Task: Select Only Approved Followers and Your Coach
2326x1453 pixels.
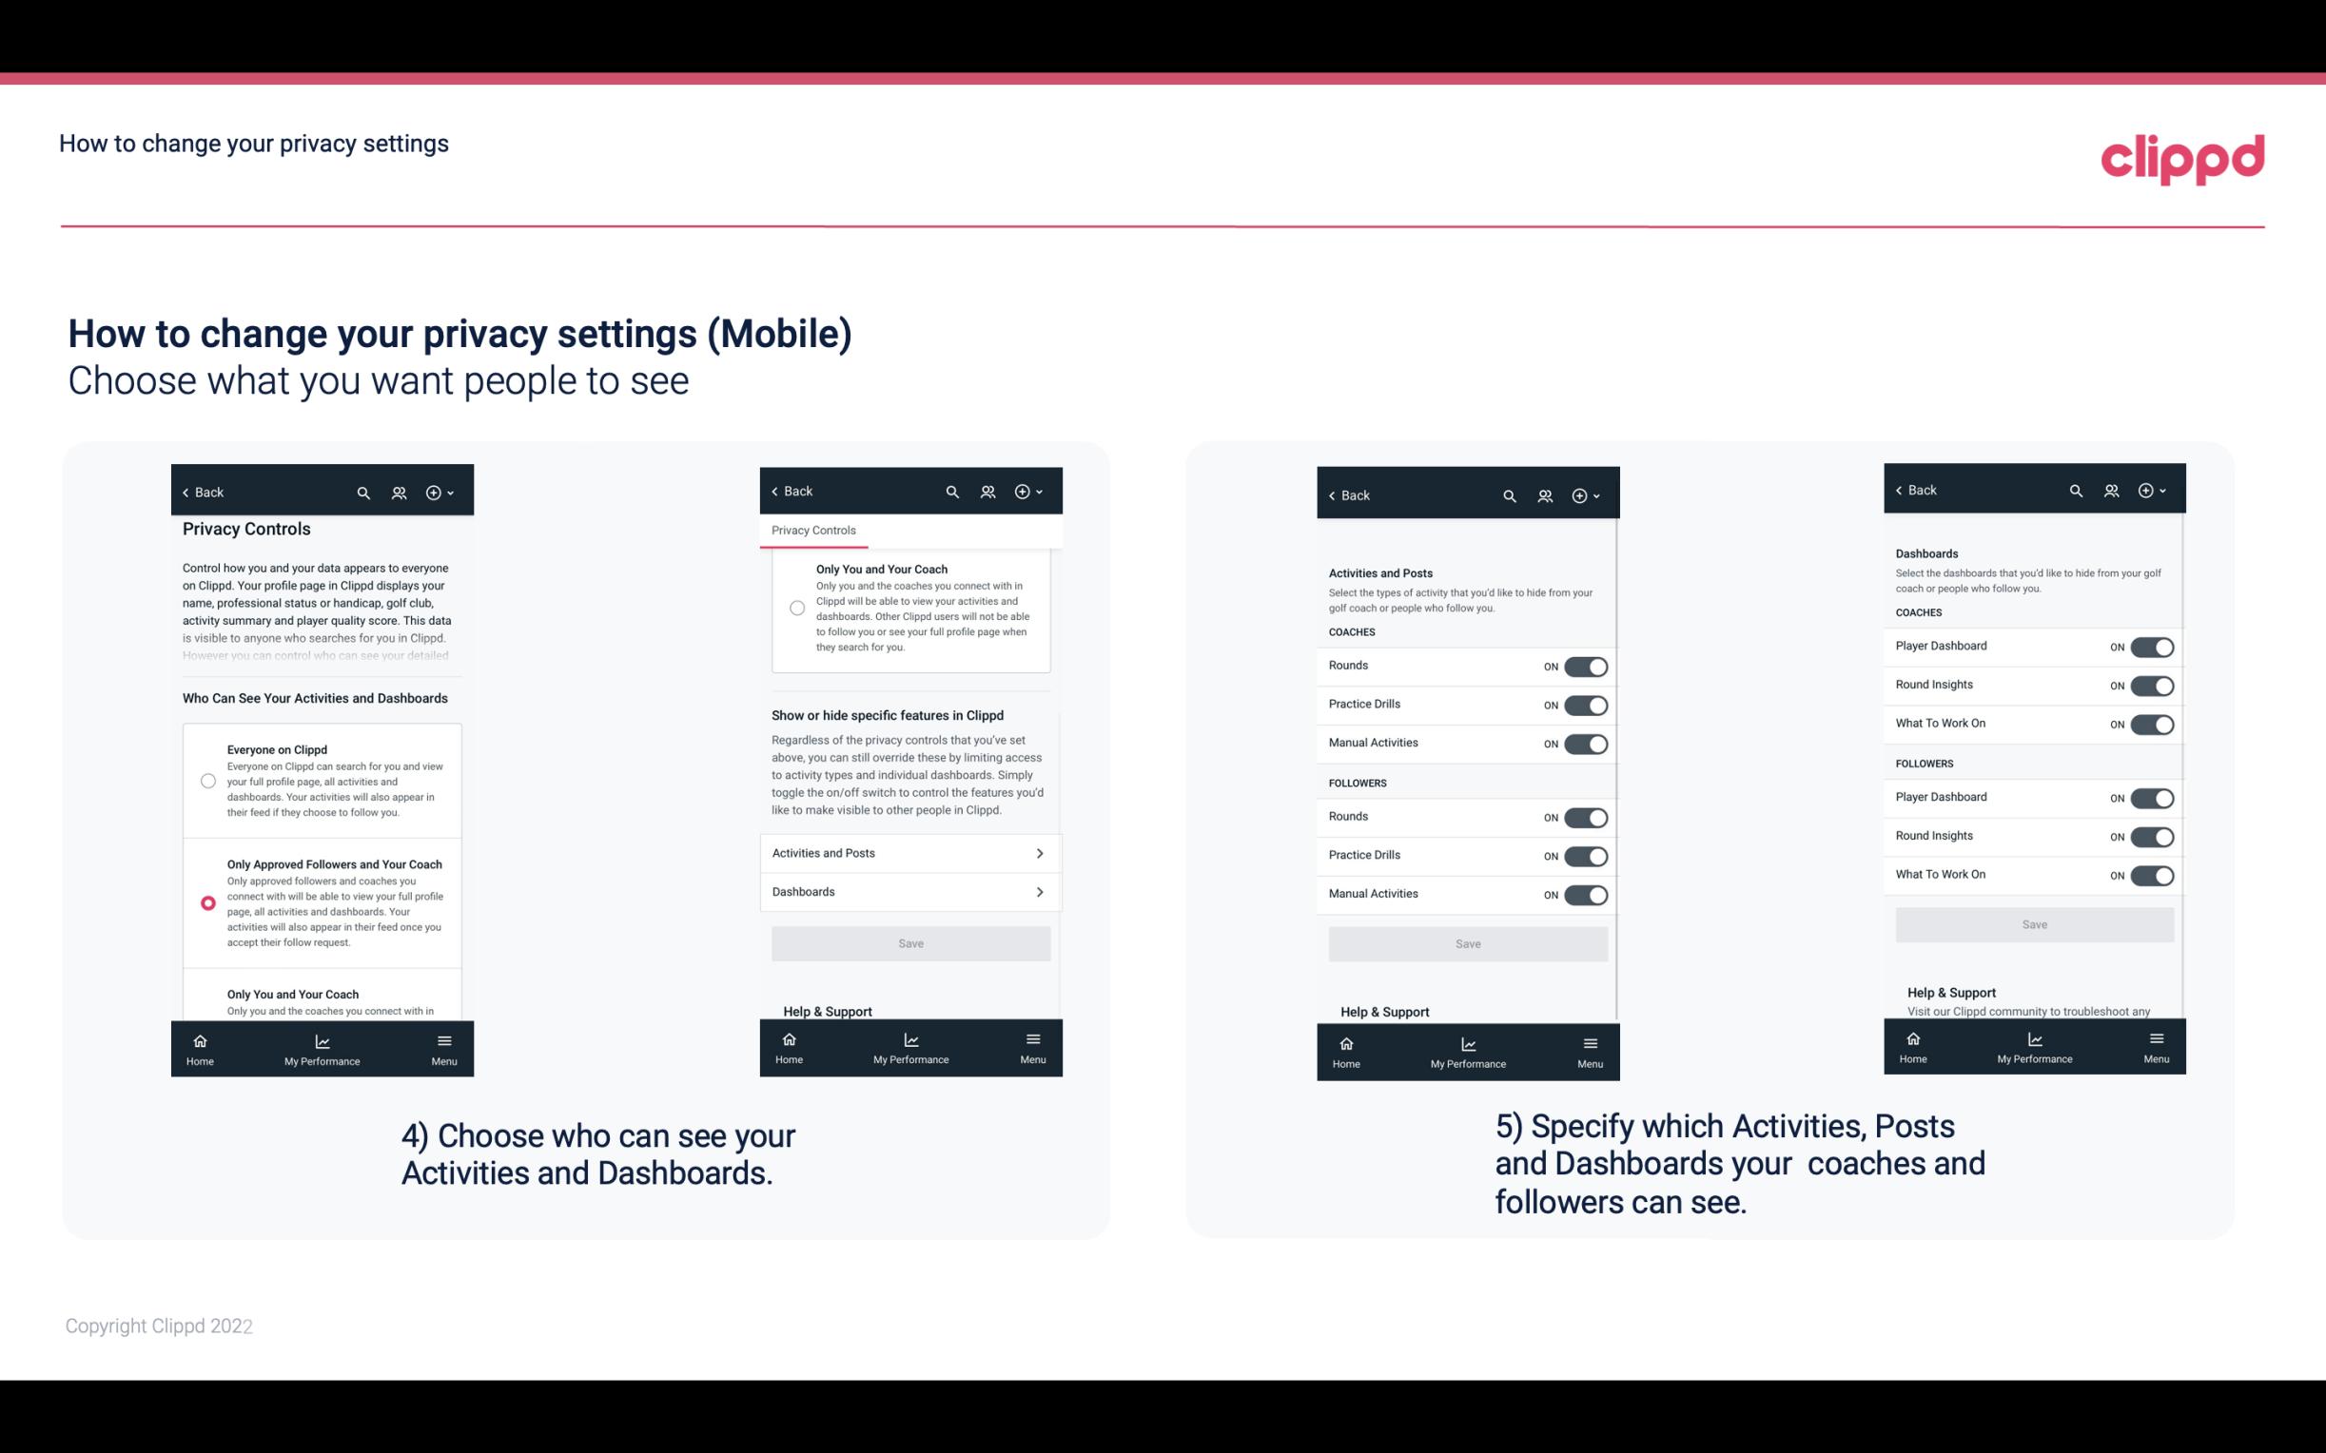Action: pyautogui.click(x=206, y=902)
